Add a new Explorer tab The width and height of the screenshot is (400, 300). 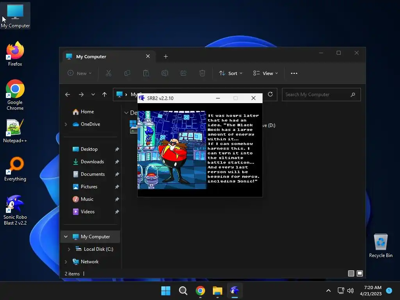[166, 56]
